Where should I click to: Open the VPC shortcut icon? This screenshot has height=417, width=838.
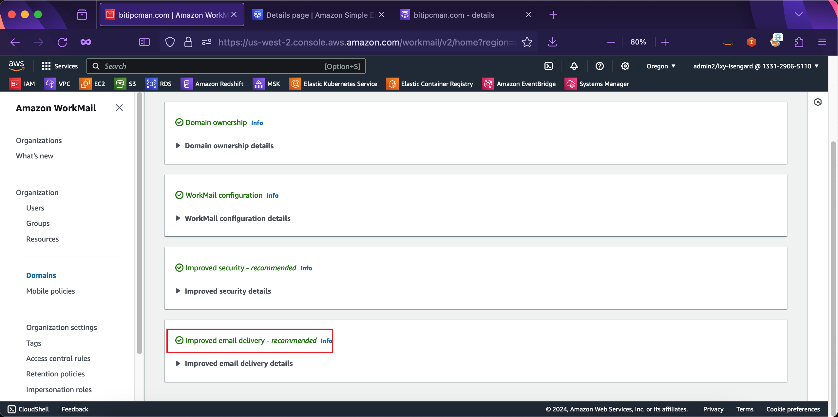click(50, 84)
